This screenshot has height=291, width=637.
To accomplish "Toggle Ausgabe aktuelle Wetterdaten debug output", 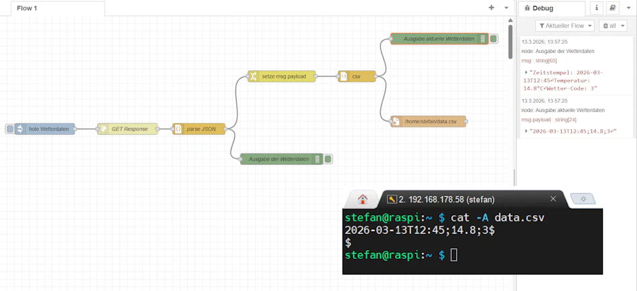I will (x=494, y=39).
